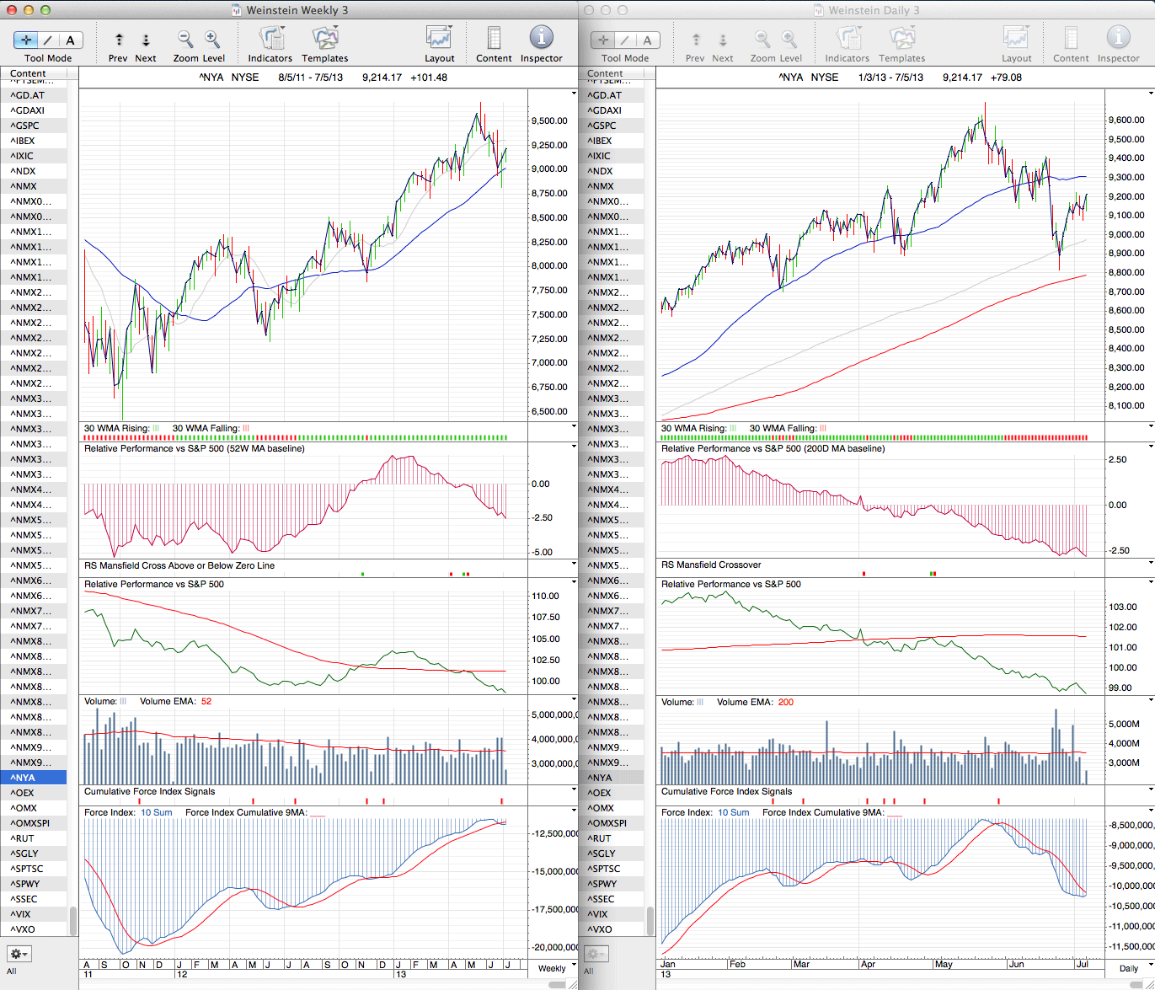Select crosshair tool mode in Daily window
This screenshot has width=1155, height=990.
point(603,40)
